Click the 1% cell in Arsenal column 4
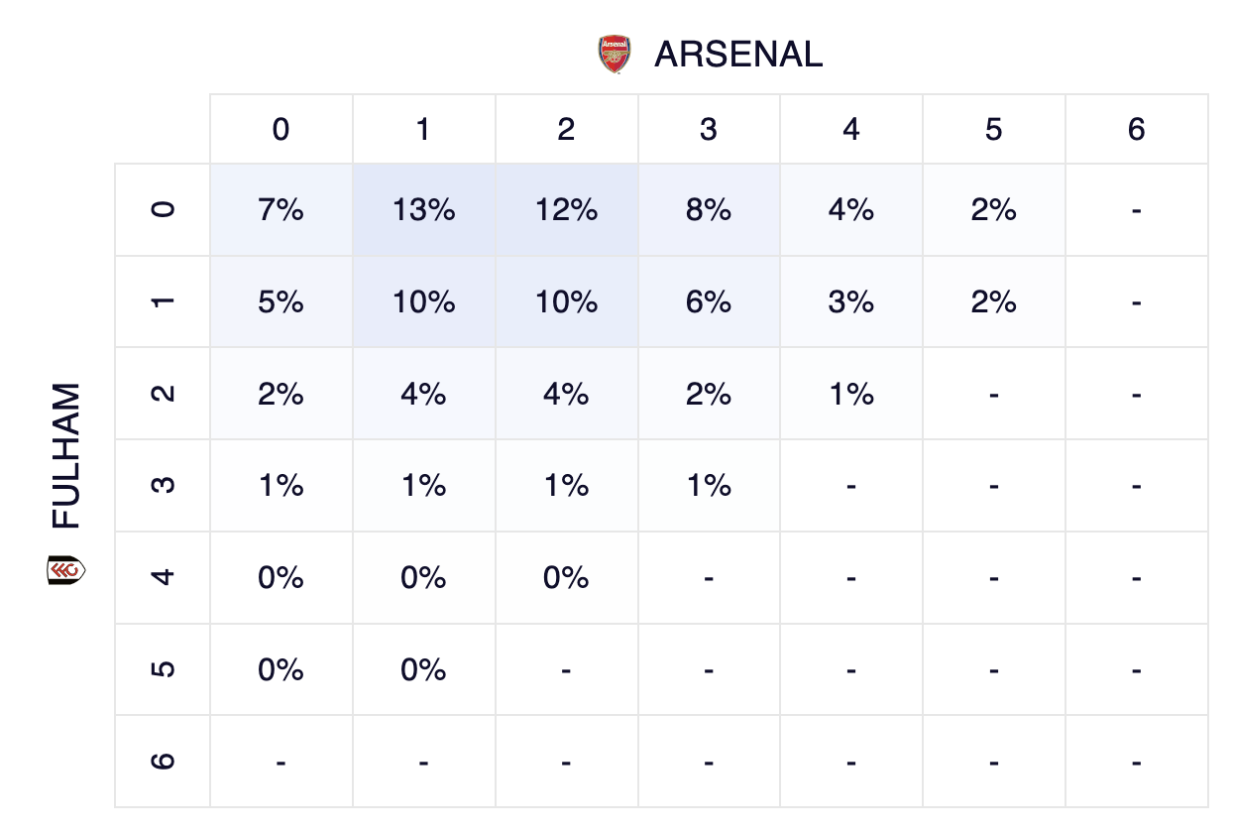This screenshot has width=1233, height=831. [851, 394]
